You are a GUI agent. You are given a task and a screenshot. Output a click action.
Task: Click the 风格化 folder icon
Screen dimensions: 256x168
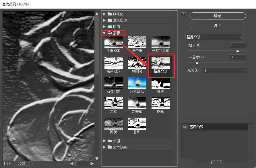click(110, 14)
